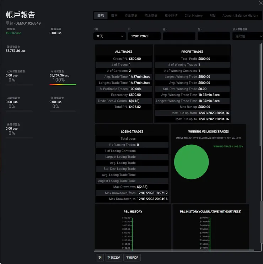263x264 pixels.
Task: Click the 下載CSV download button
Action: click(x=113, y=258)
